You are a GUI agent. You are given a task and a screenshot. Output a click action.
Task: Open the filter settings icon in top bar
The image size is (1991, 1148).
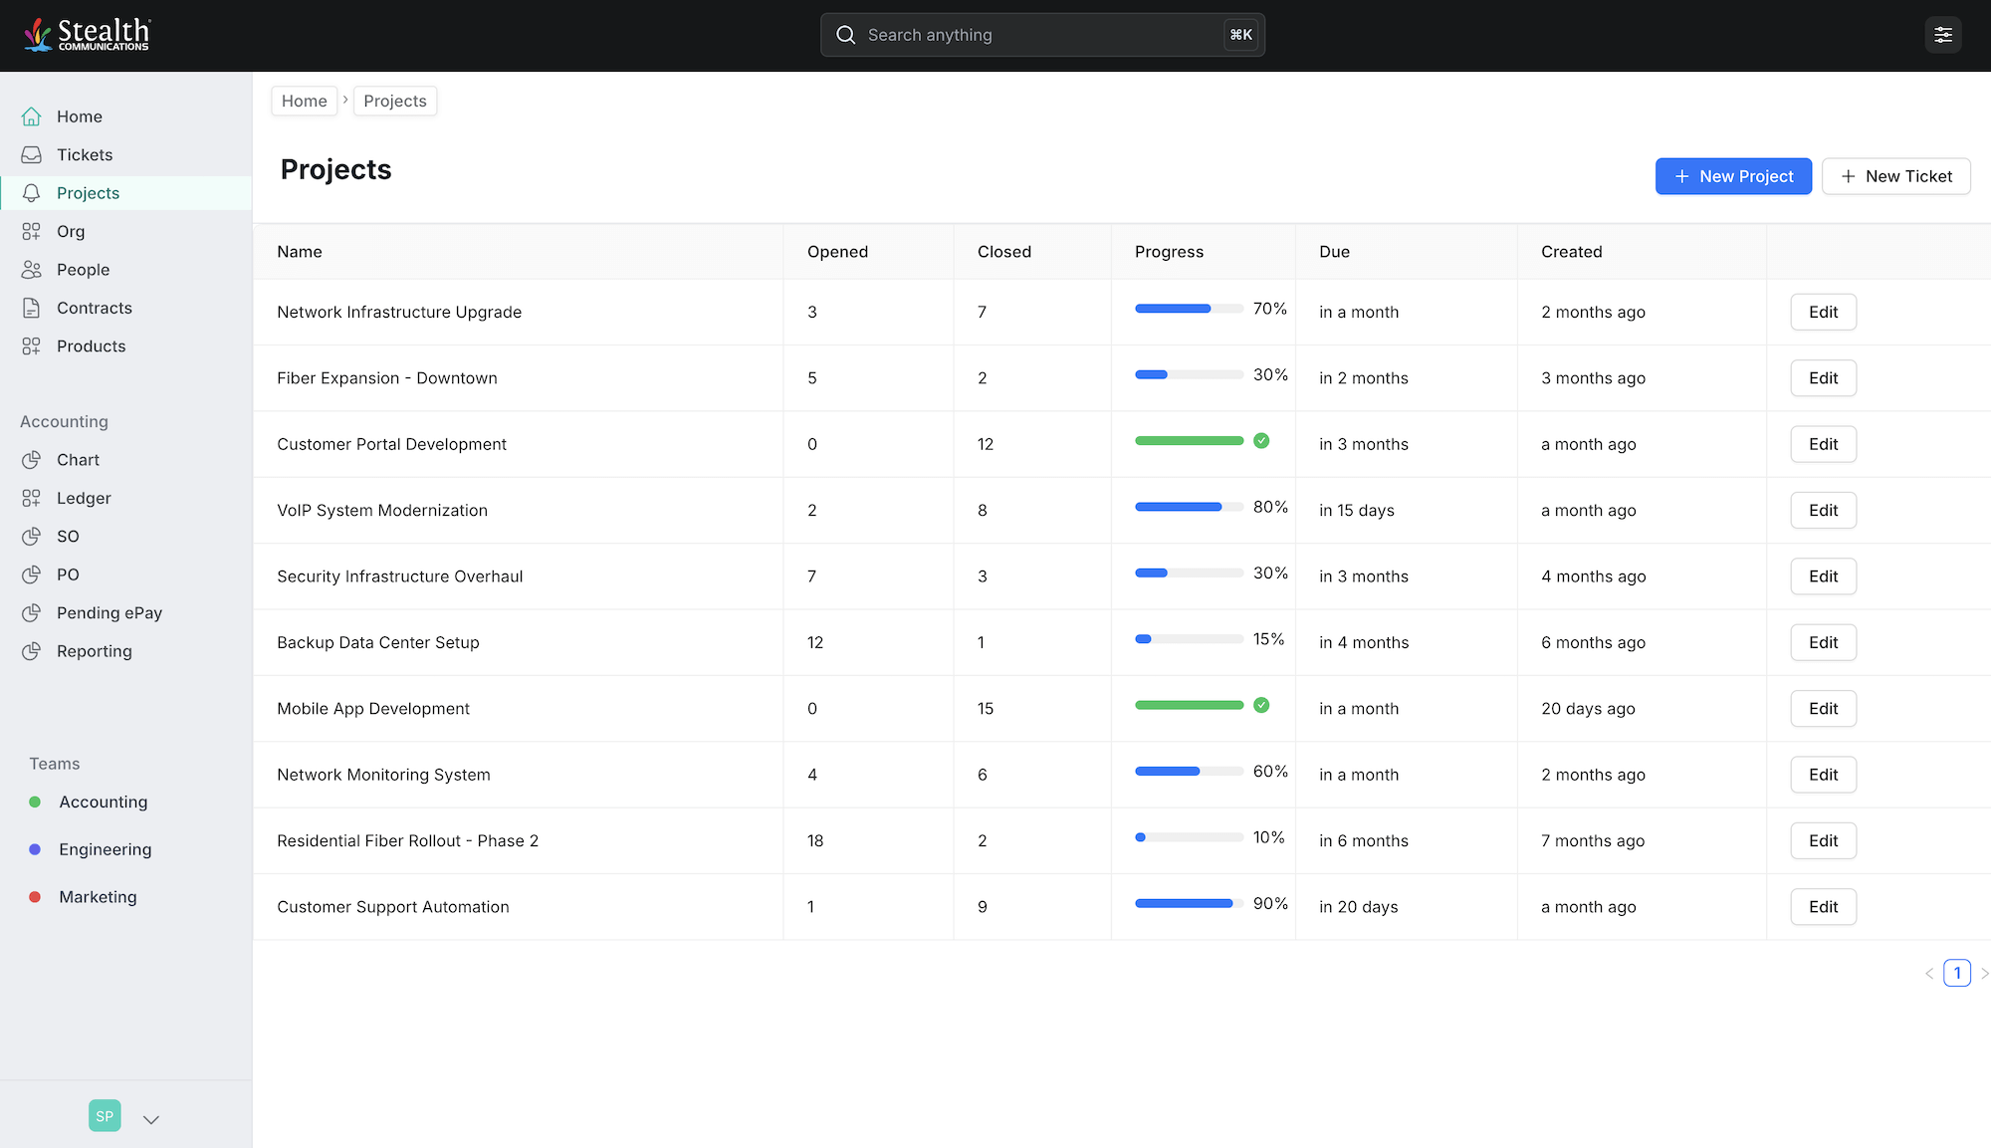pos(1943,34)
